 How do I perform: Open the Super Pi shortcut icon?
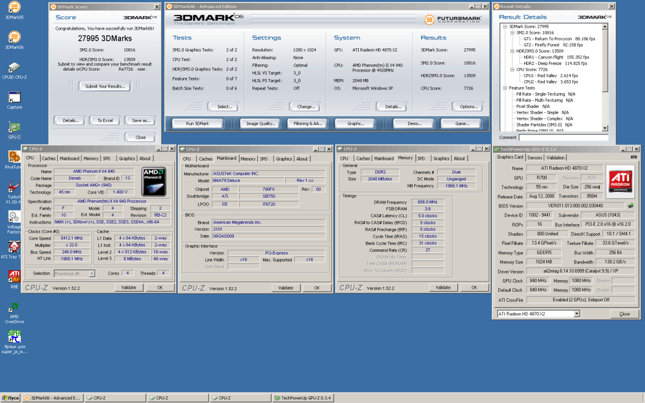[x=14, y=337]
